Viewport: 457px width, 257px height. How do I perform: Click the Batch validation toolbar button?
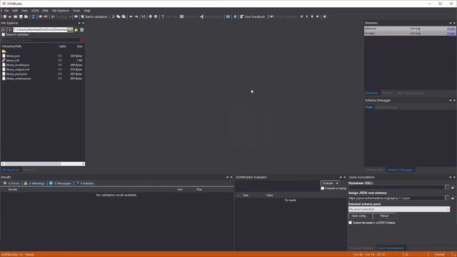pyautogui.click(x=94, y=16)
